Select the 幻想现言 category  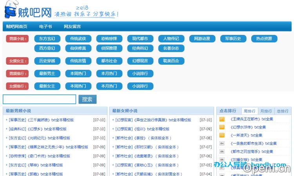point(140,61)
